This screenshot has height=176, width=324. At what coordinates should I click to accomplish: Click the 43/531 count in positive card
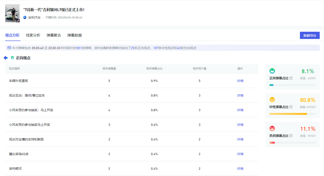click(x=312, y=78)
